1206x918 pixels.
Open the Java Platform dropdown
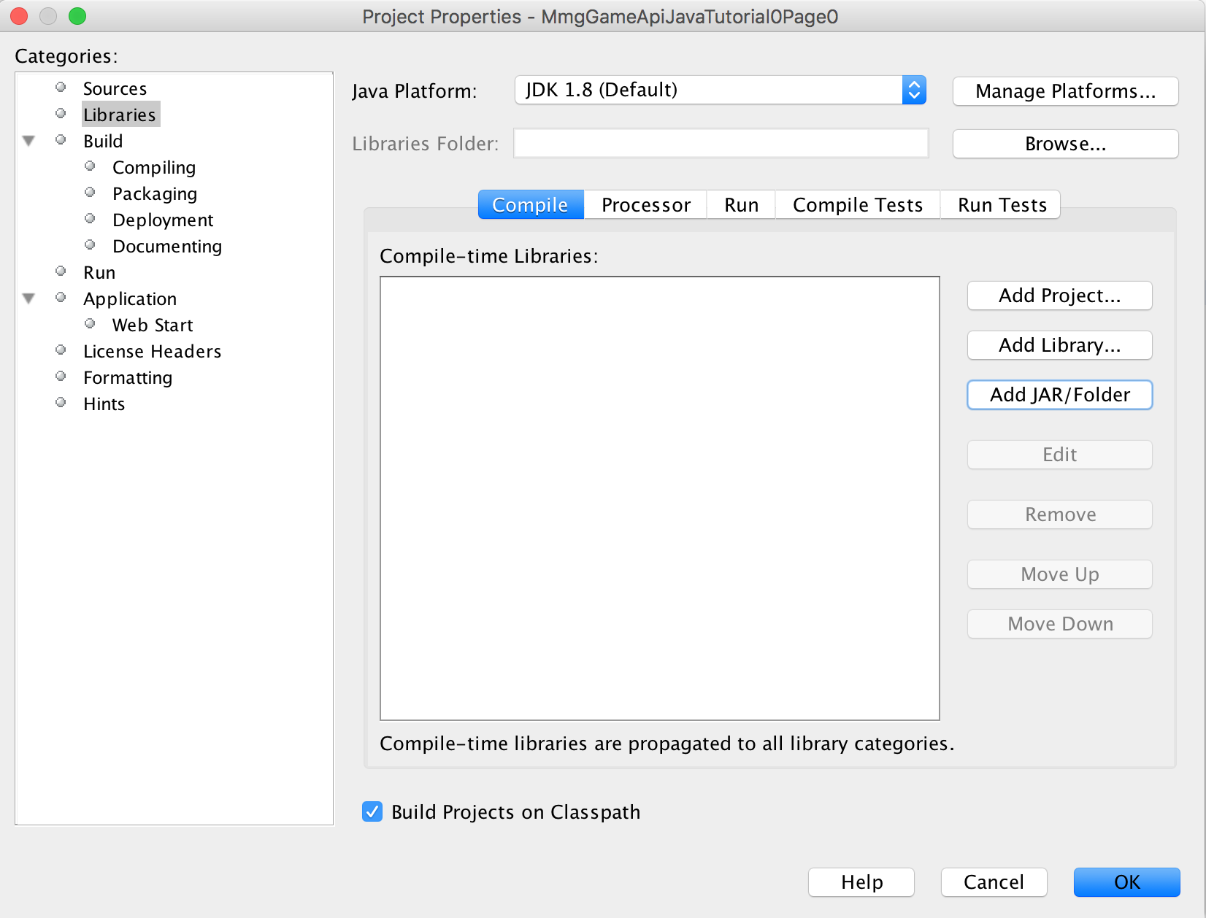720,90
